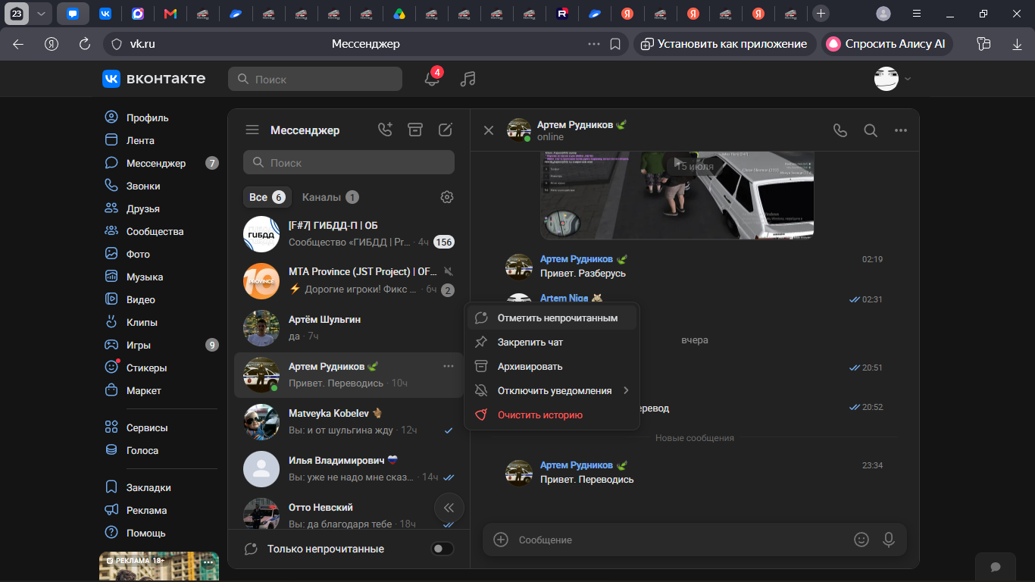Click Спросить Алису AI button
Viewport: 1035px width, 582px height.
[x=886, y=44]
